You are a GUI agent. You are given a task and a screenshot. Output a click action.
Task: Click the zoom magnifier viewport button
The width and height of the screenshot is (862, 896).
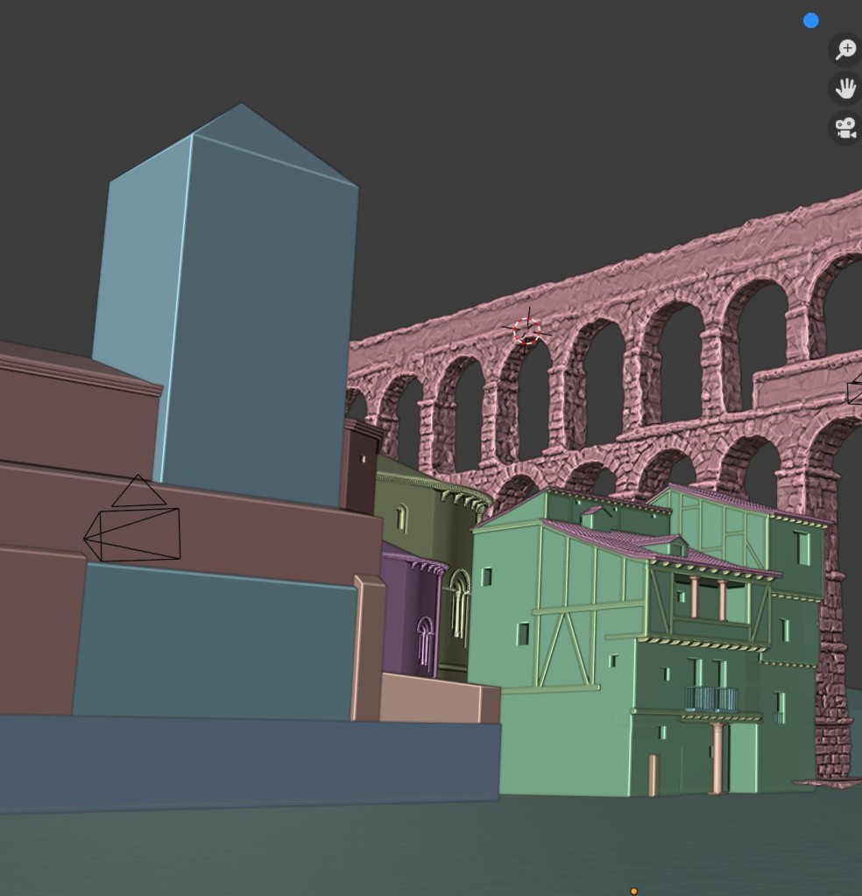844,49
